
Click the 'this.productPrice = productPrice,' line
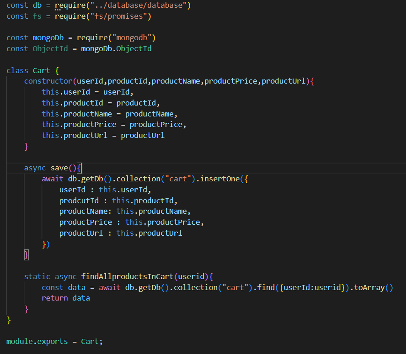(x=114, y=125)
